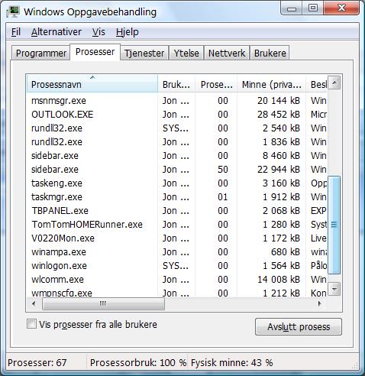Select the Prosesser tab
365x376 pixels.
(95, 52)
